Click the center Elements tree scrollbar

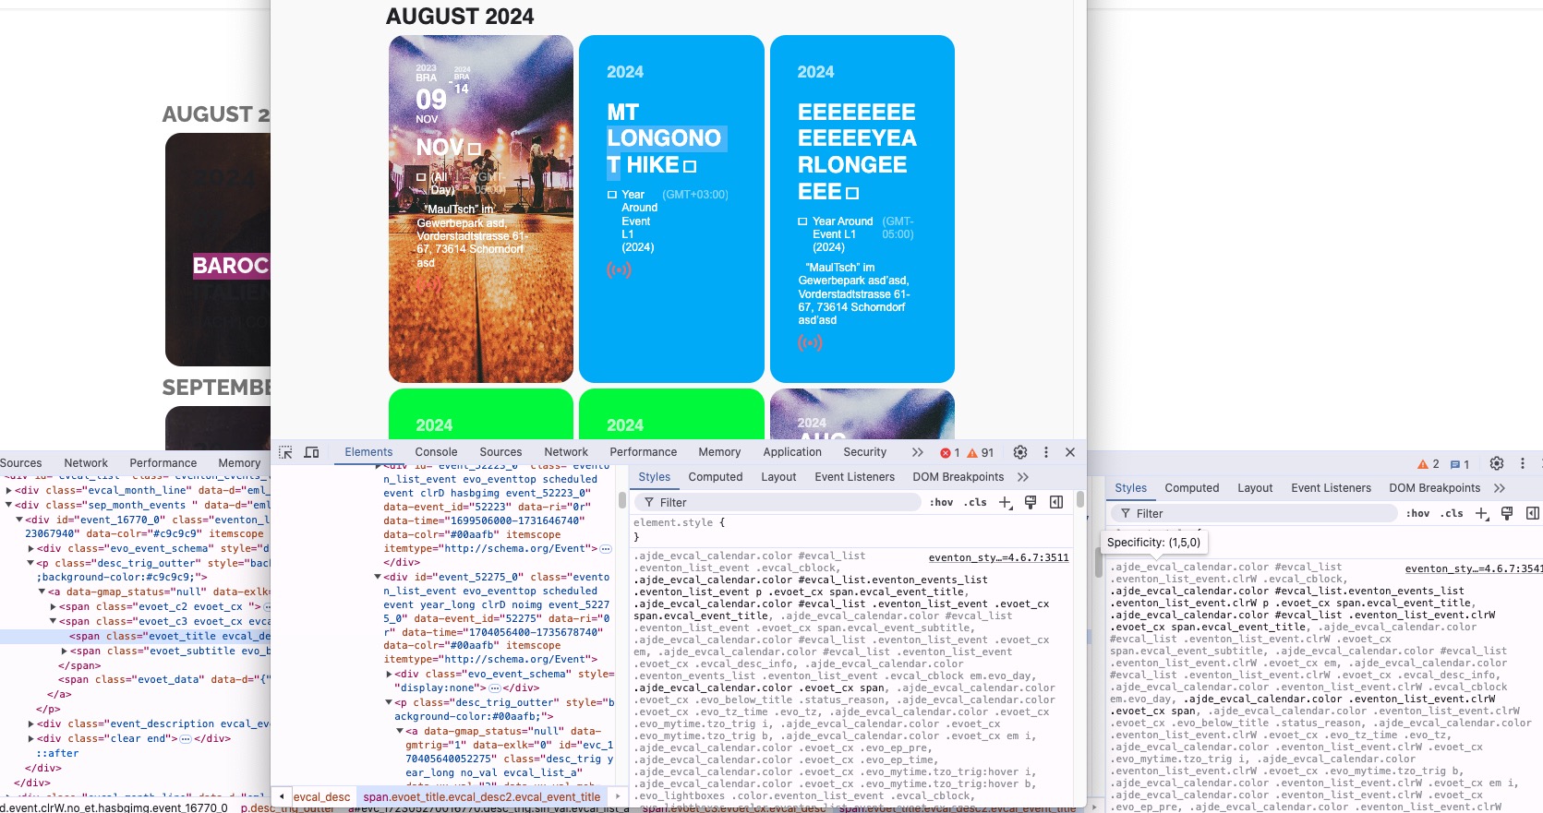click(x=622, y=500)
